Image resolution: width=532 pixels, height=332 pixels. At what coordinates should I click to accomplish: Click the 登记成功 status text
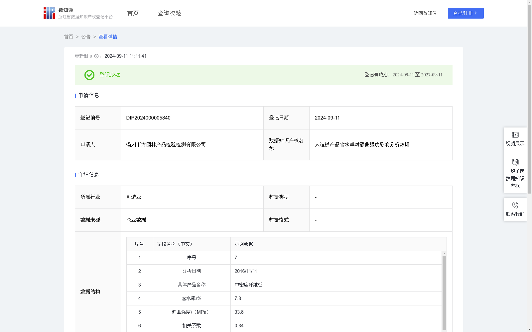(110, 75)
